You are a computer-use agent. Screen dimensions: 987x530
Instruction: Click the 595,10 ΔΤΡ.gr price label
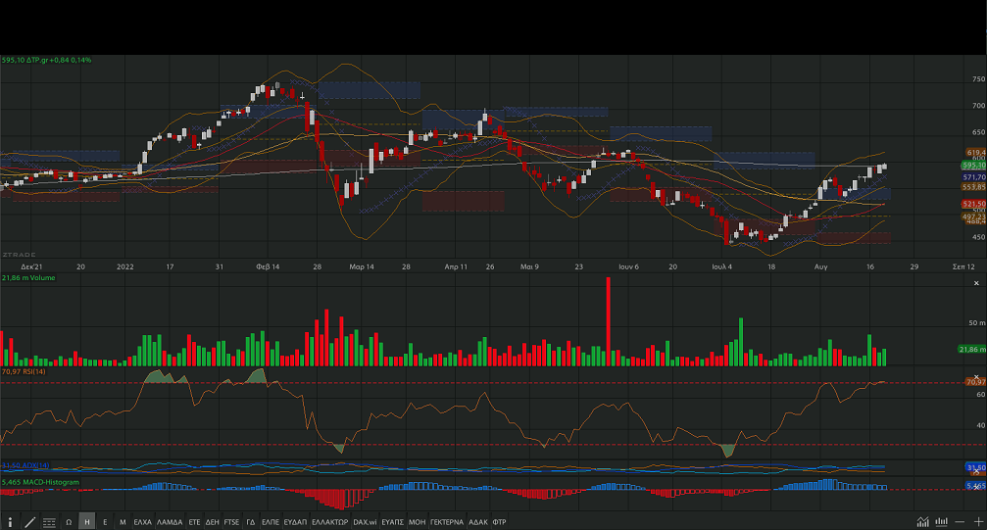[46, 60]
